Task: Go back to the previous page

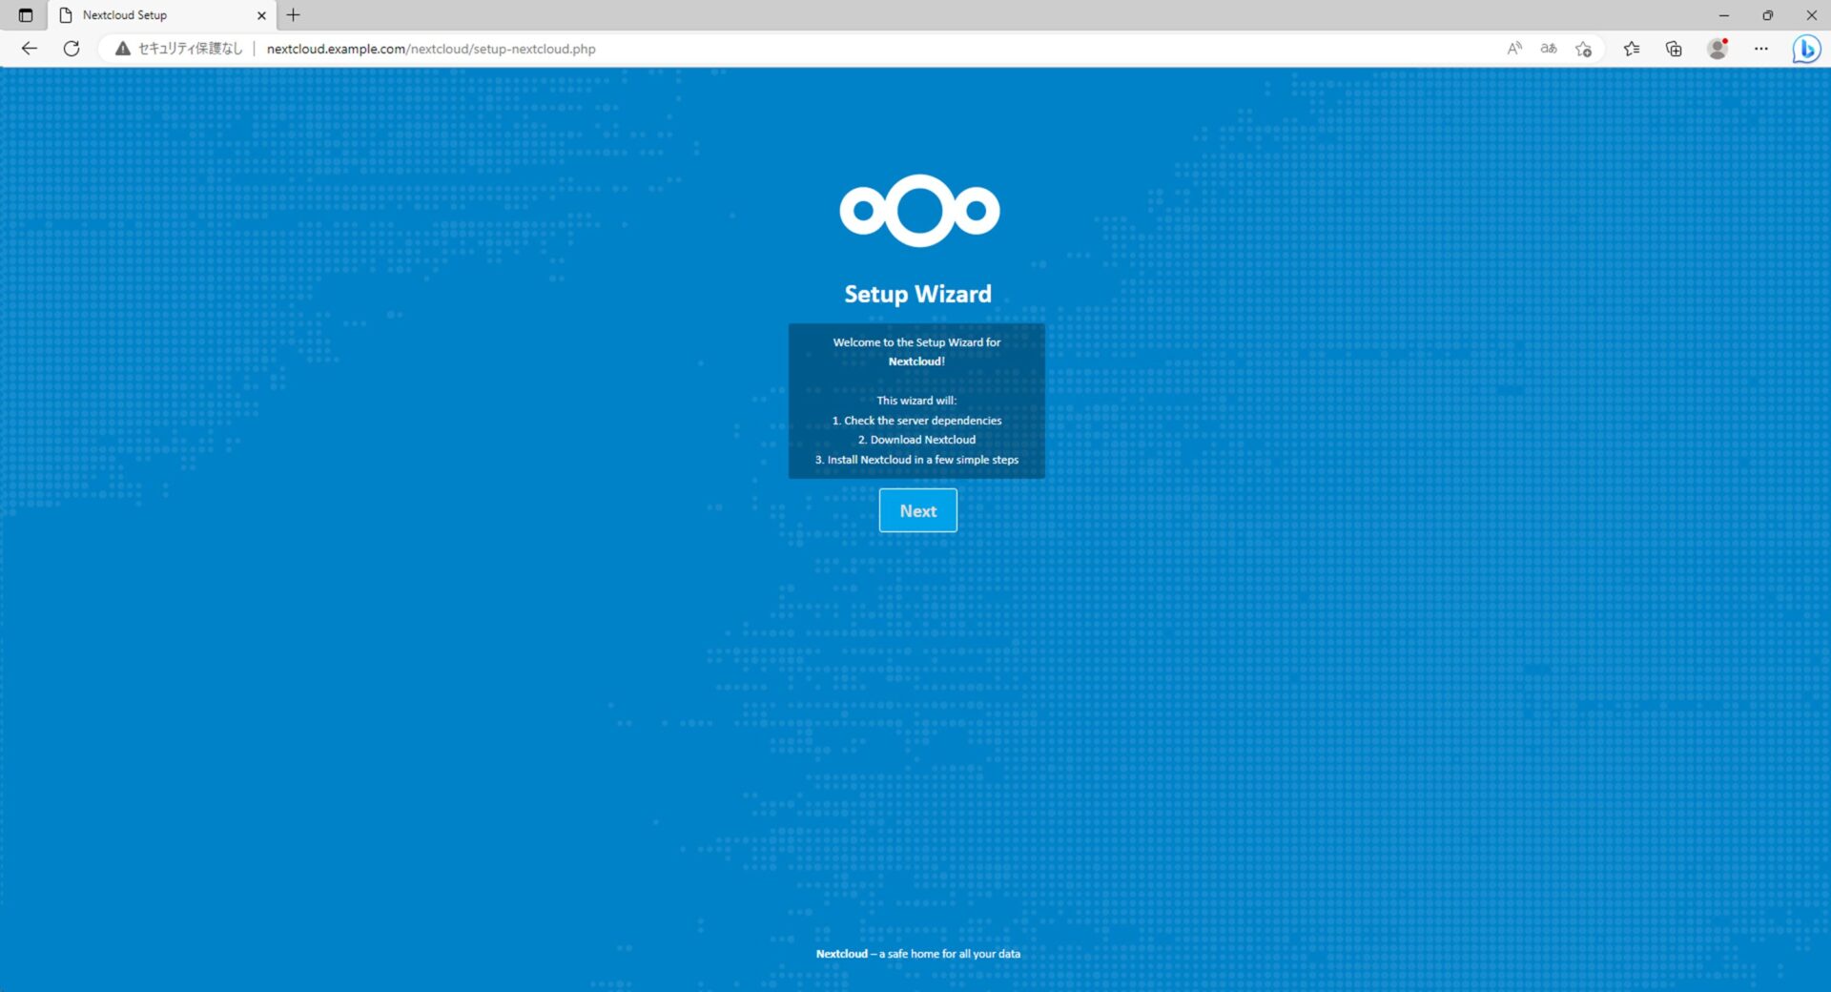Action: [x=29, y=49]
